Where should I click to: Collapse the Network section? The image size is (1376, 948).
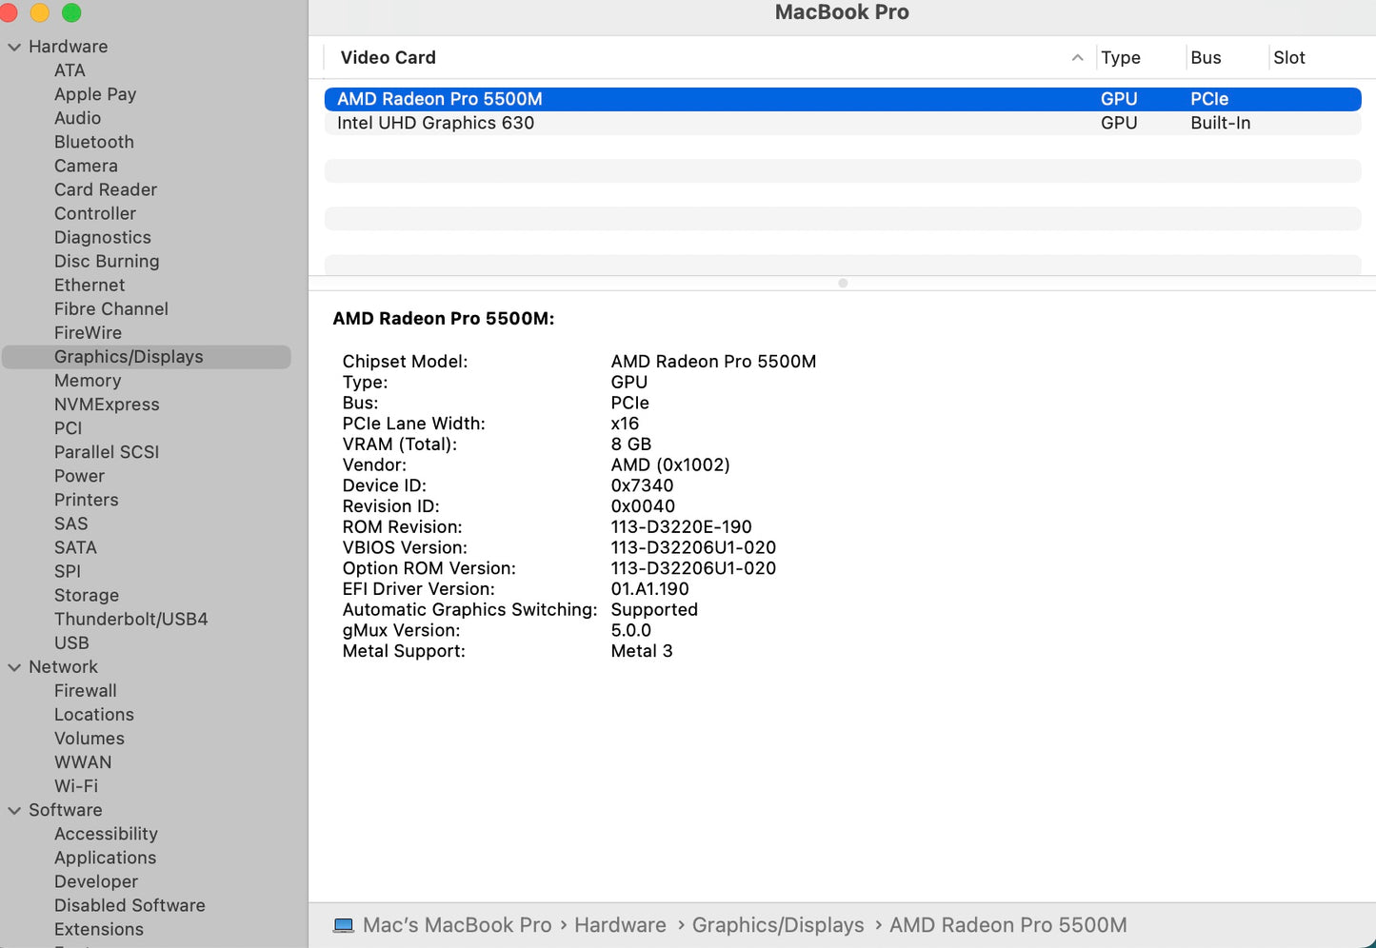point(13,666)
